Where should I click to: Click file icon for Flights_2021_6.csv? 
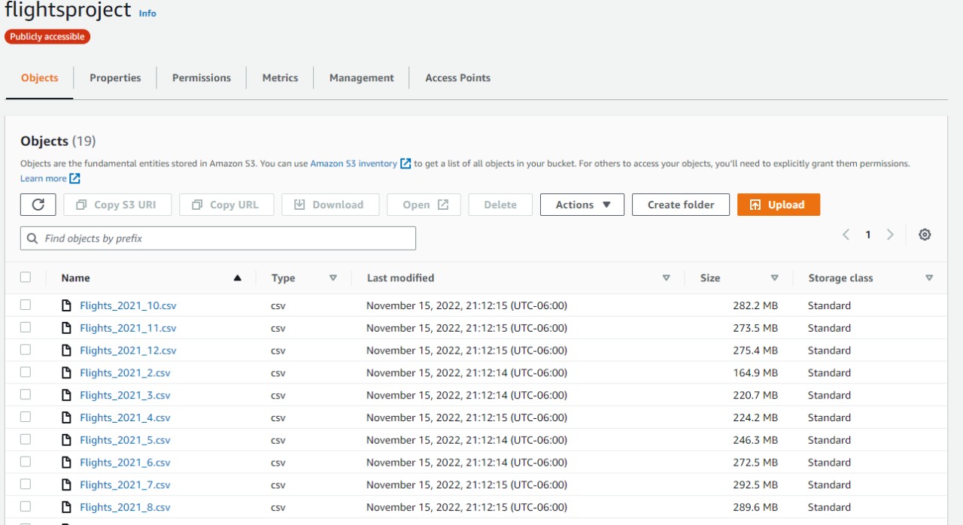coord(66,463)
